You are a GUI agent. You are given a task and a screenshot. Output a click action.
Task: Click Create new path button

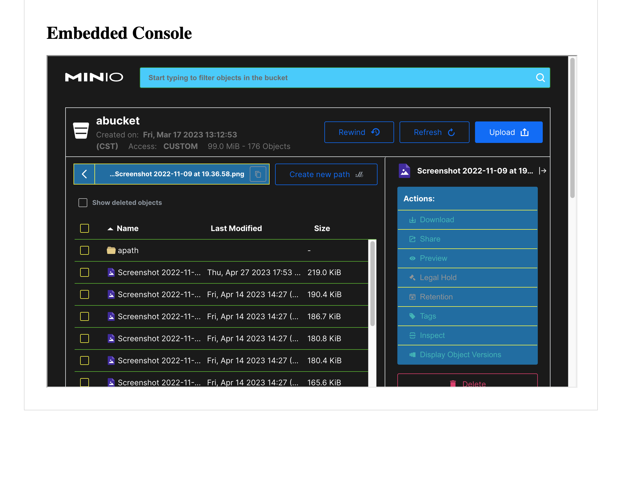pos(326,174)
